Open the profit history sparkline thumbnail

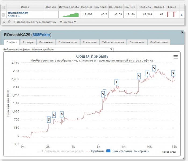pos(69,15)
